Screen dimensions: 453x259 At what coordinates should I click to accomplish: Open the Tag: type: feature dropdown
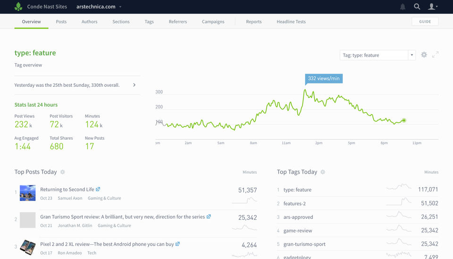click(377, 55)
